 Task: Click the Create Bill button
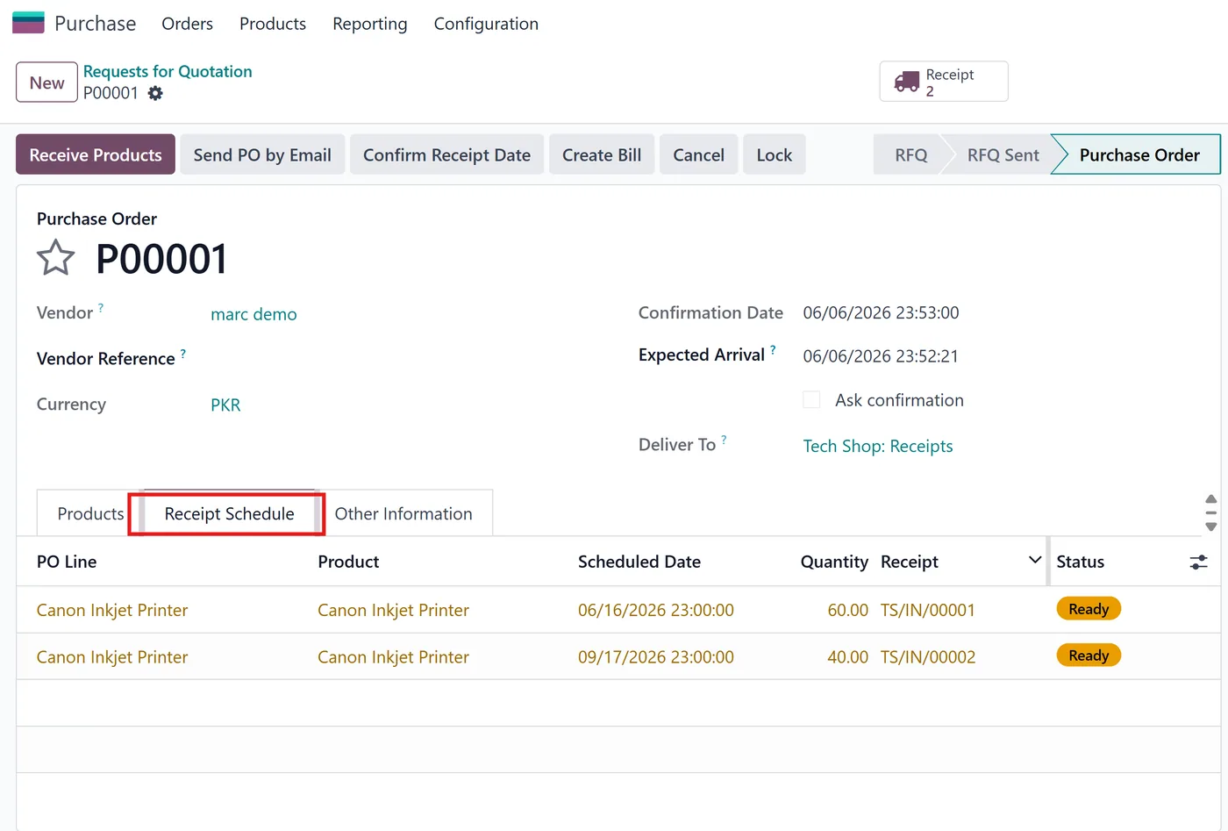pyautogui.click(x=602, y=154)
